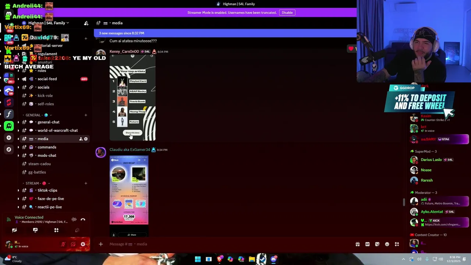Create channel plus next to STREAM
This screenshot has width=471, height=265.
click(x=86, y=183)
